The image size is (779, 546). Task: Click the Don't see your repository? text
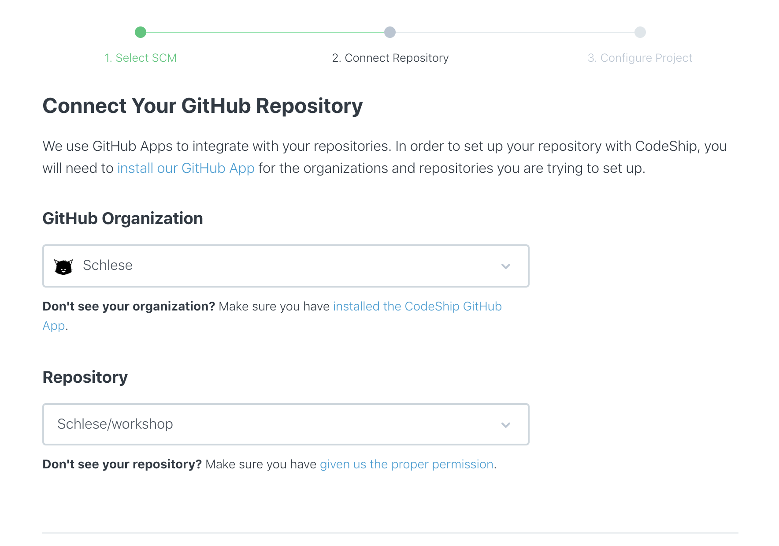coord(122,464)
